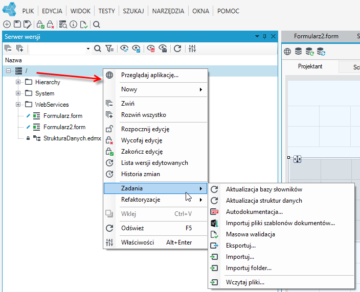The image size is (360, 292).
Task: Click the globe icon in Formularz2 toolbar
Action: pos(287,52)
